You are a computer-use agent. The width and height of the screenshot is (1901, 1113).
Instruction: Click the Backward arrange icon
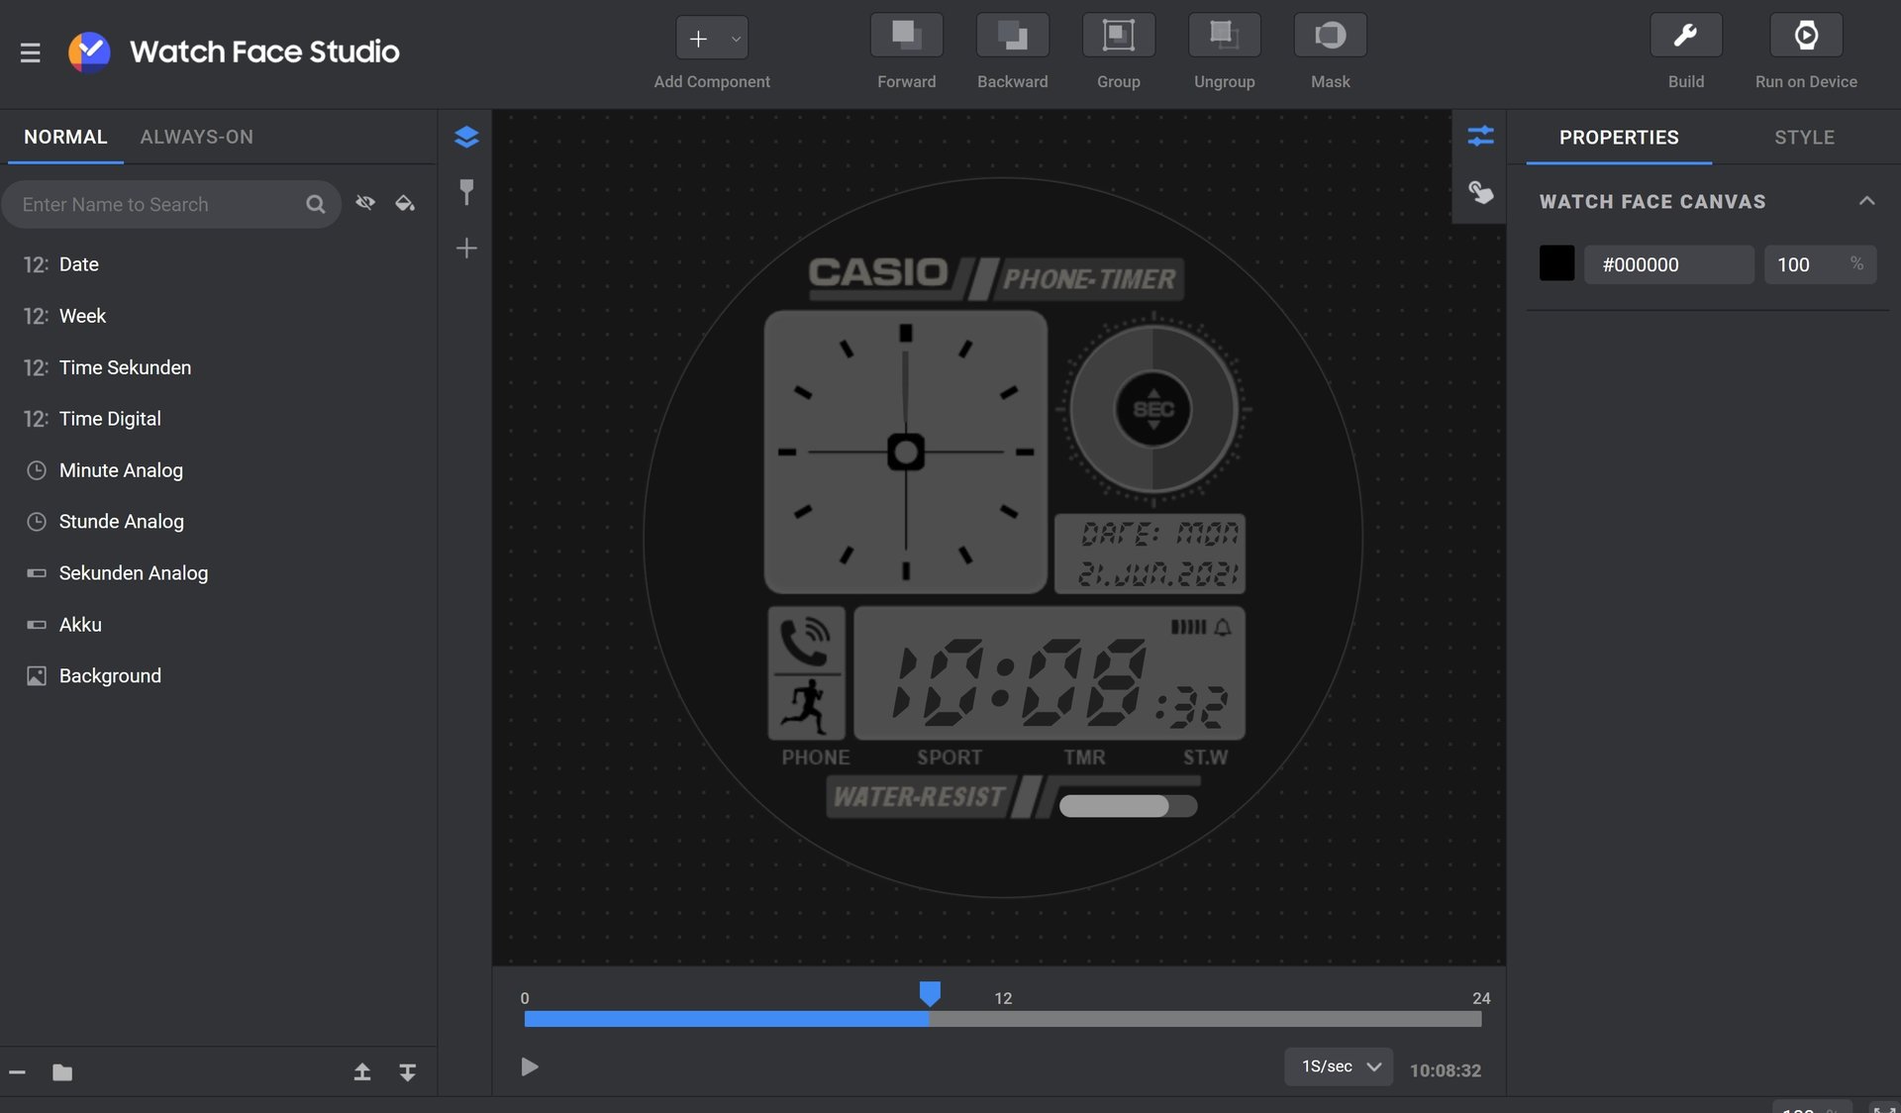click(x=1012, y=36)
